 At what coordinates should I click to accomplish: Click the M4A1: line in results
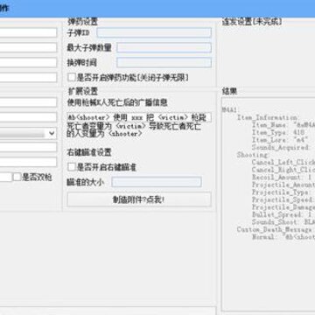click(230, 110)
